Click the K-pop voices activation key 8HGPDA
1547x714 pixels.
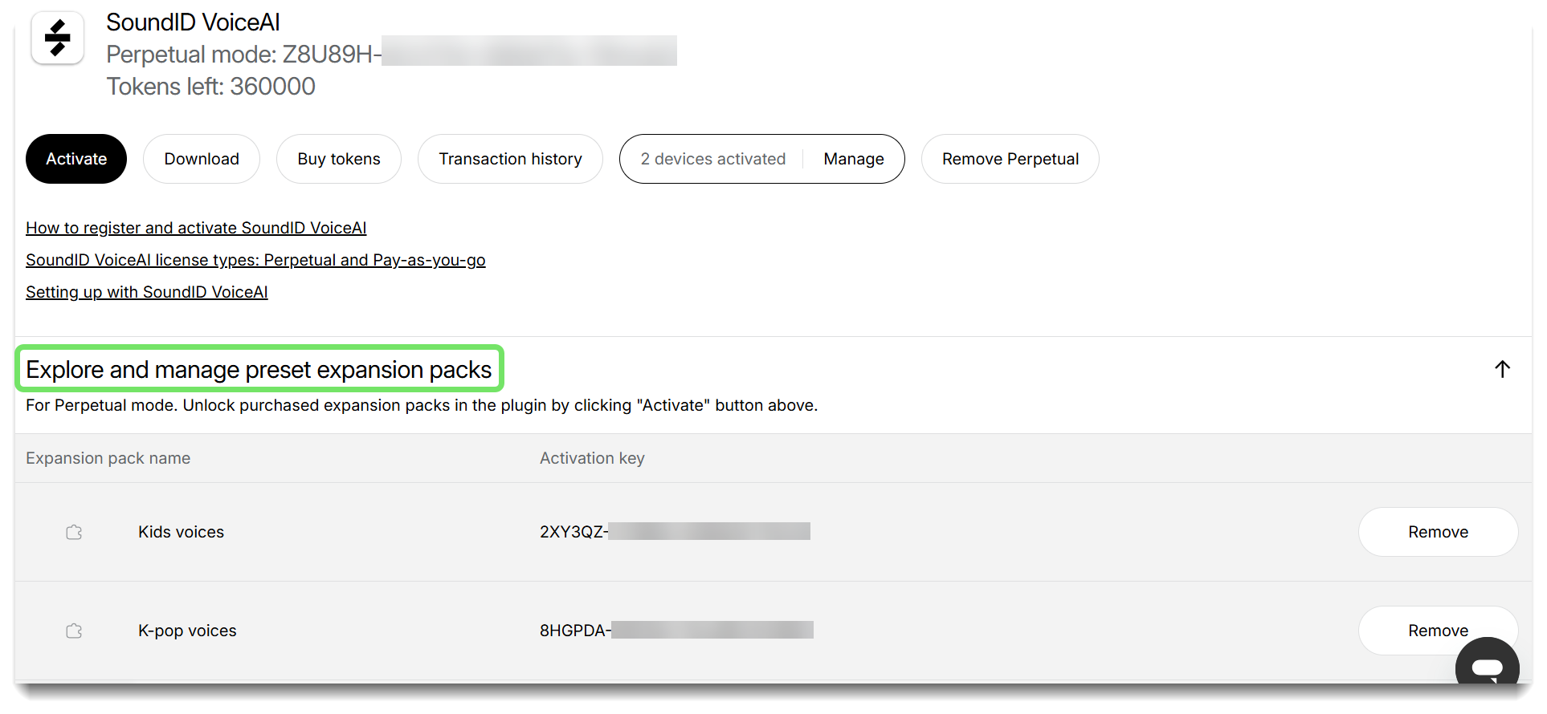pos(676,631)
